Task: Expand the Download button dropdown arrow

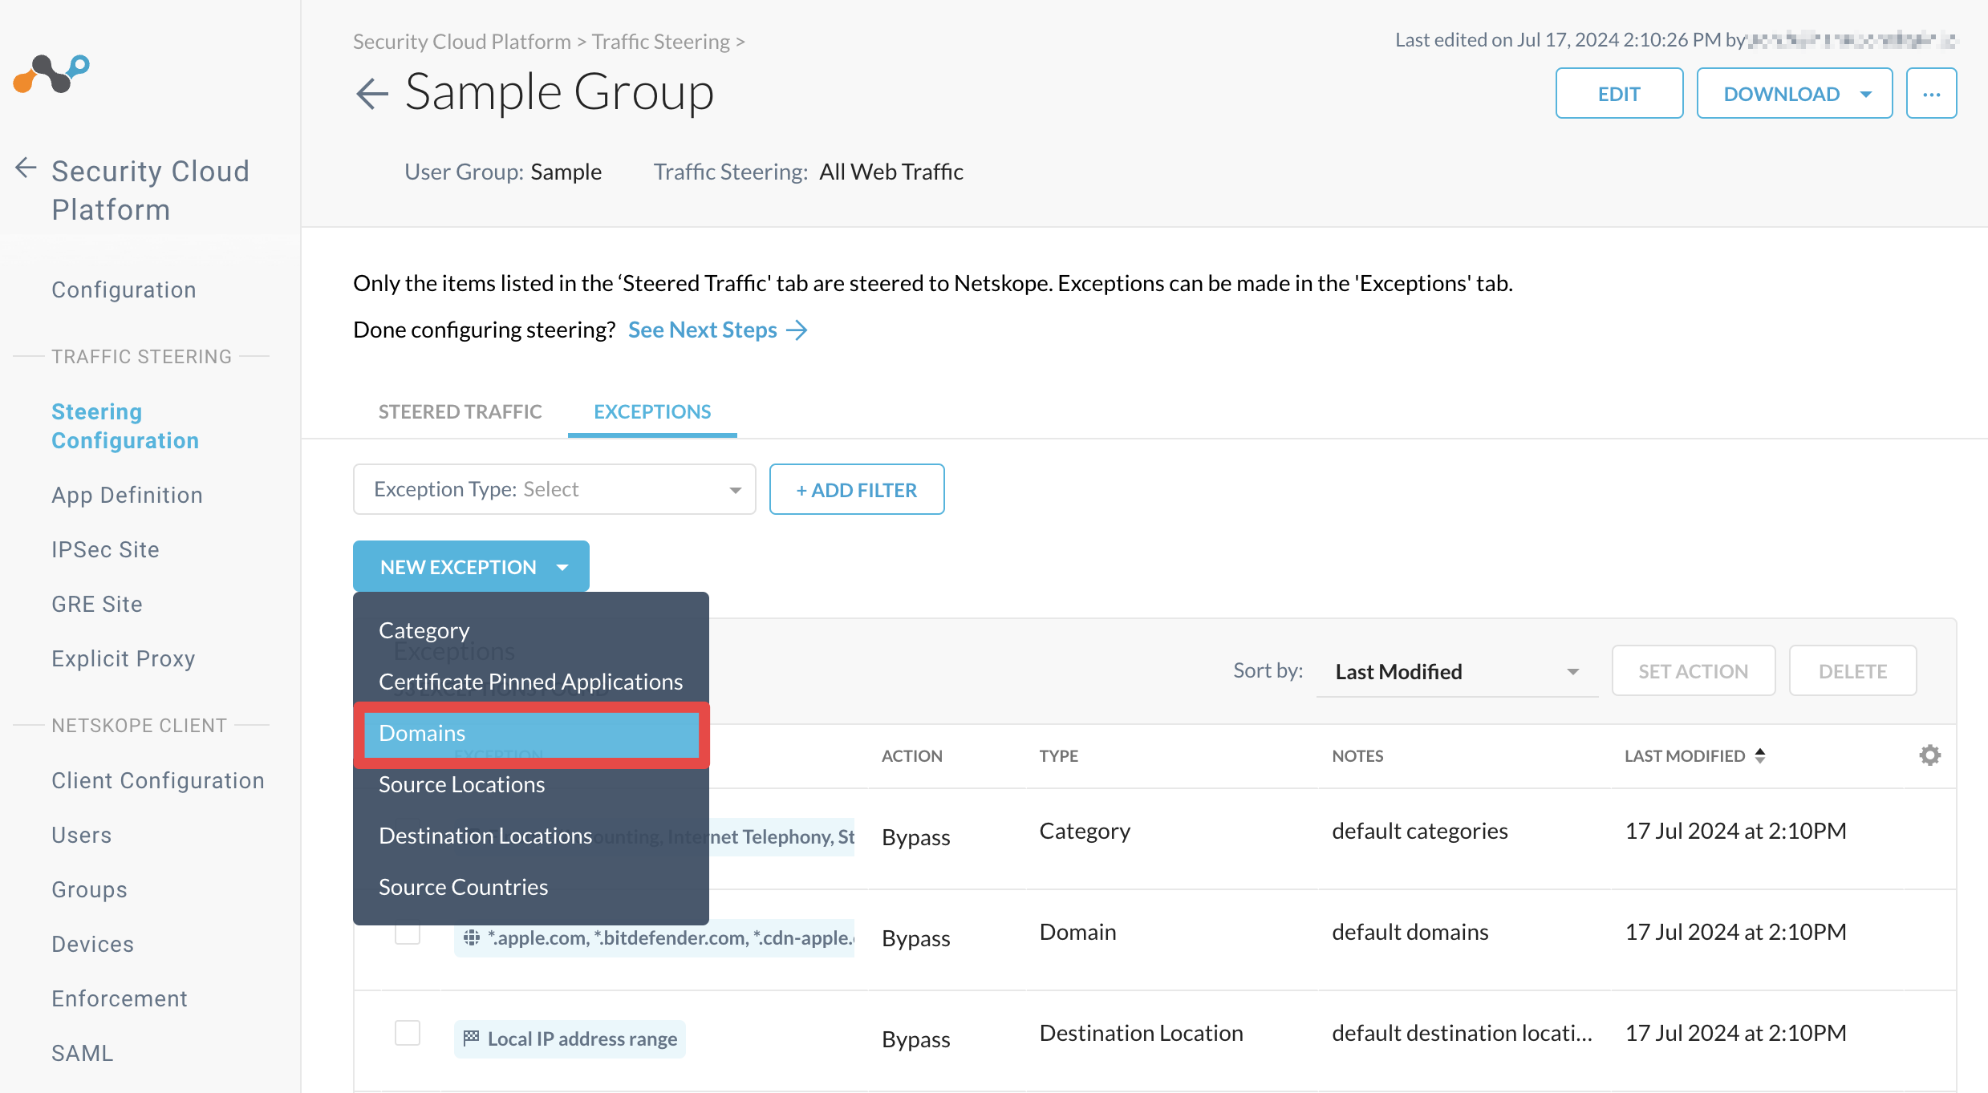Action: click(1866, 94)
